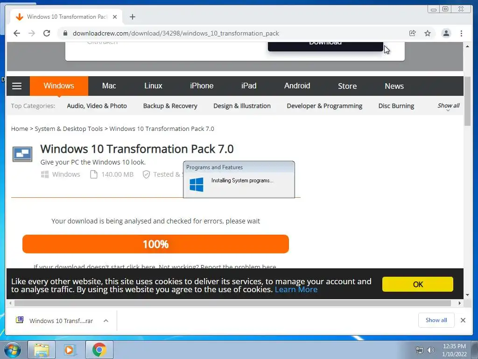Click the clock showing 12:35 PM
The image size is (478, 359).
[x=454, y=346]
